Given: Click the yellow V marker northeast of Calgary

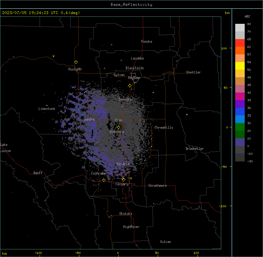Looking at the screenshot, I should click(x=131, y=178).
